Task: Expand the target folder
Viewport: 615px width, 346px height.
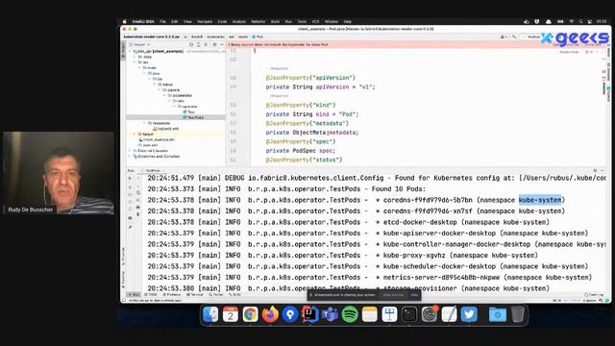Action: click(x=135, y=135)
